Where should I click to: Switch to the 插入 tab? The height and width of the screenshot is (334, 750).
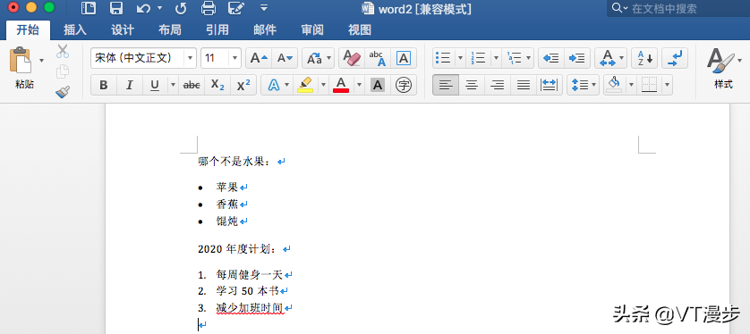[75, 30]
